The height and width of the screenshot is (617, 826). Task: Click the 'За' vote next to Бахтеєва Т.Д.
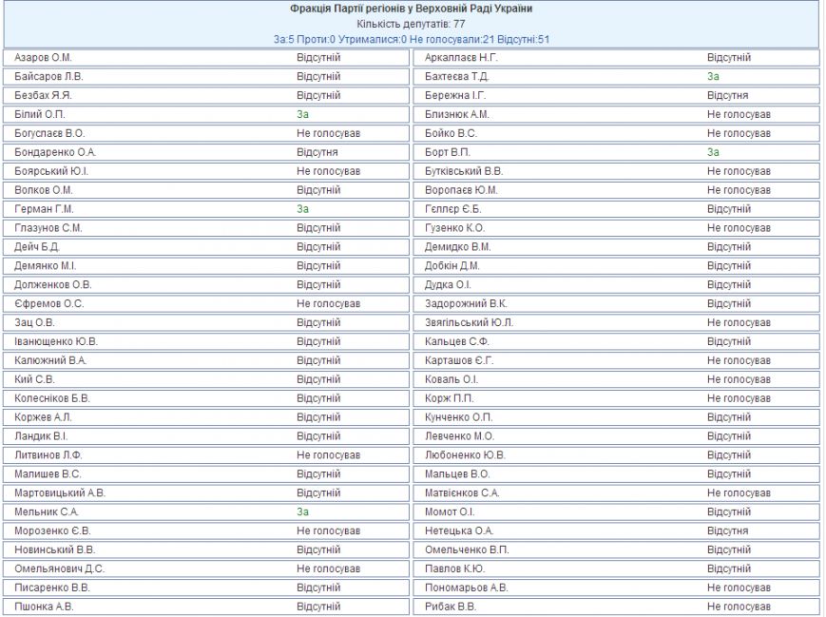(713, 76)
